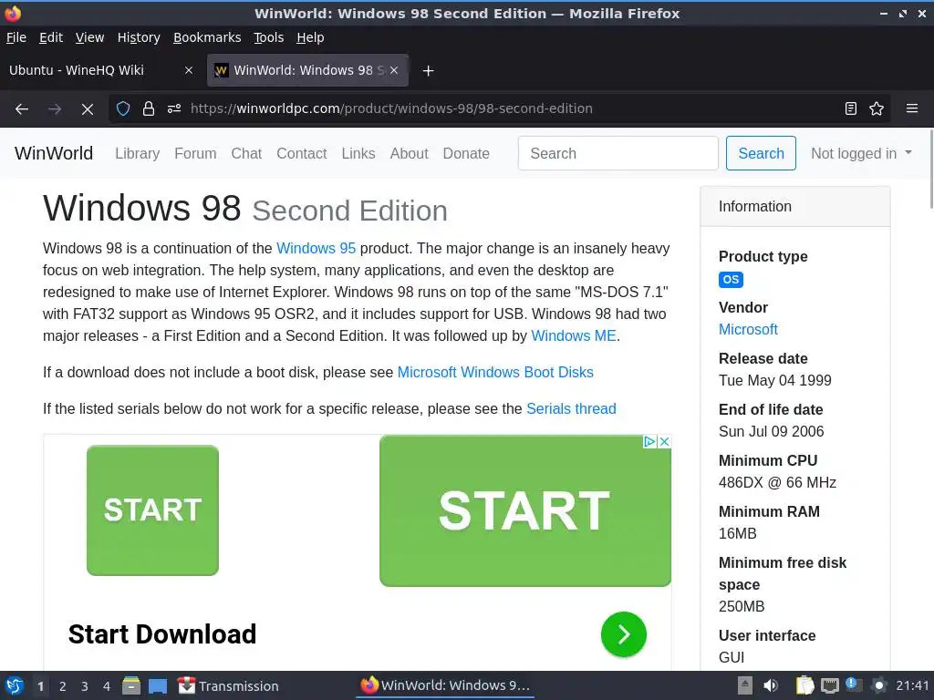
Task: Open file manager icon in taskbar
Action: [131, 685]
